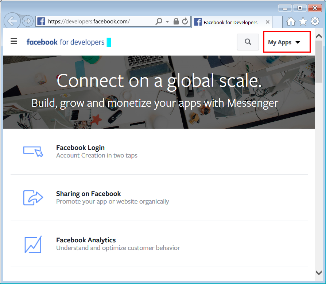Refresh the page with reload icon

[185, 21]
